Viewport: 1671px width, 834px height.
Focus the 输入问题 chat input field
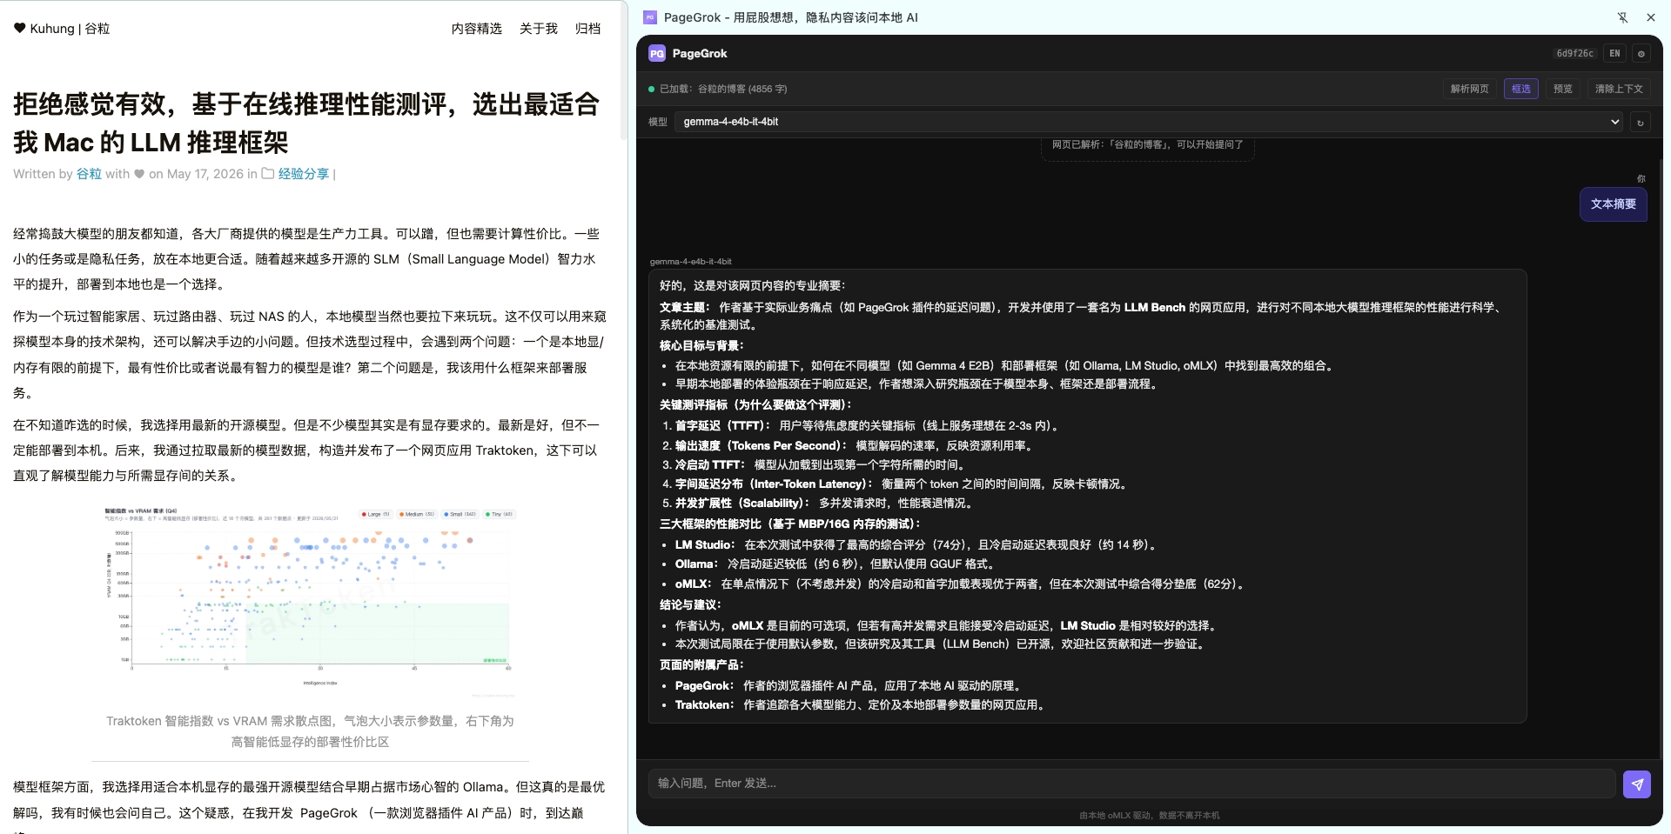[1131, 784]
